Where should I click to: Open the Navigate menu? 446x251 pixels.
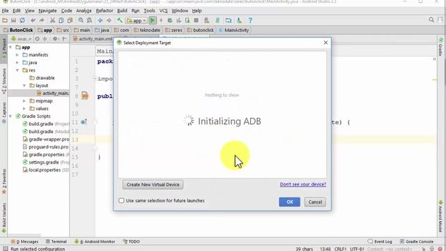(47, 10)
